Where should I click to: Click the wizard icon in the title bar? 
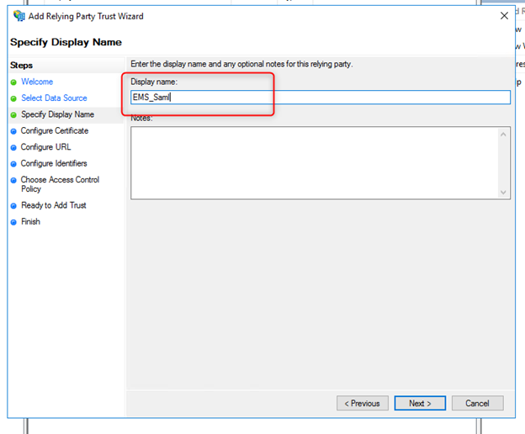(x=19, y=16)
